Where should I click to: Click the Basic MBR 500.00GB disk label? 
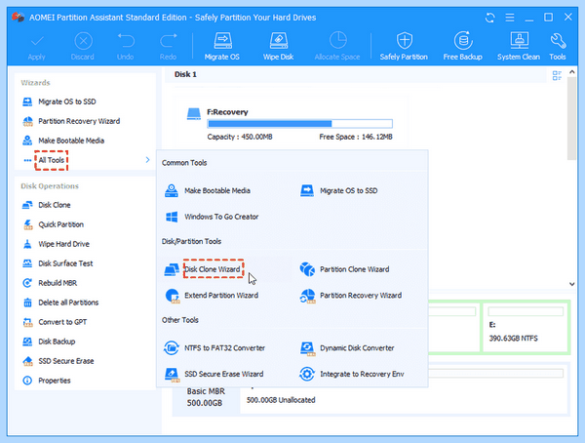tap(206, 397)
